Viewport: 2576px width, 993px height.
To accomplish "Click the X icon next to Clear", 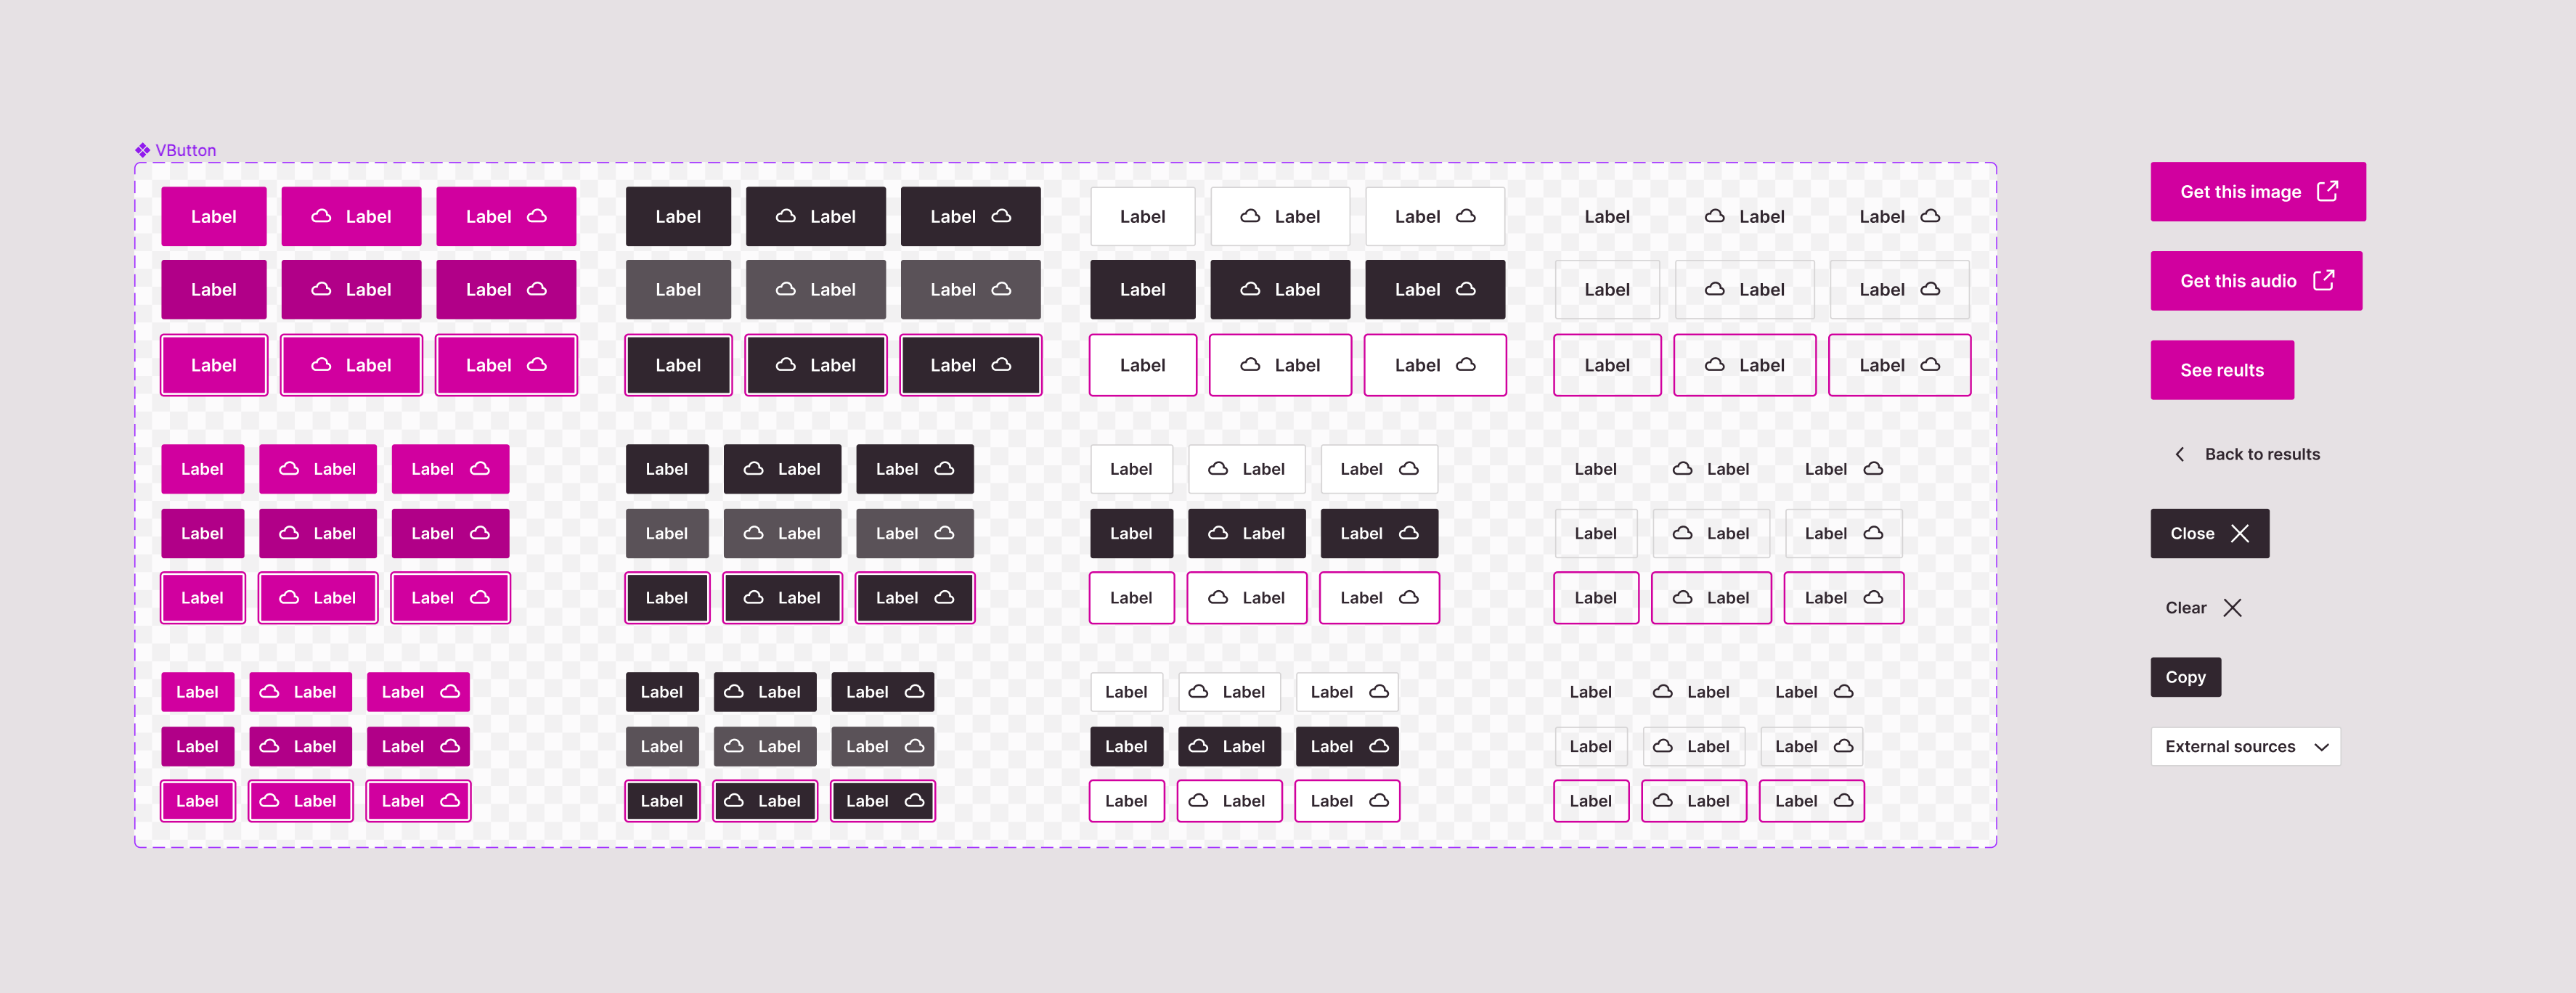I will pos(2232,607).
